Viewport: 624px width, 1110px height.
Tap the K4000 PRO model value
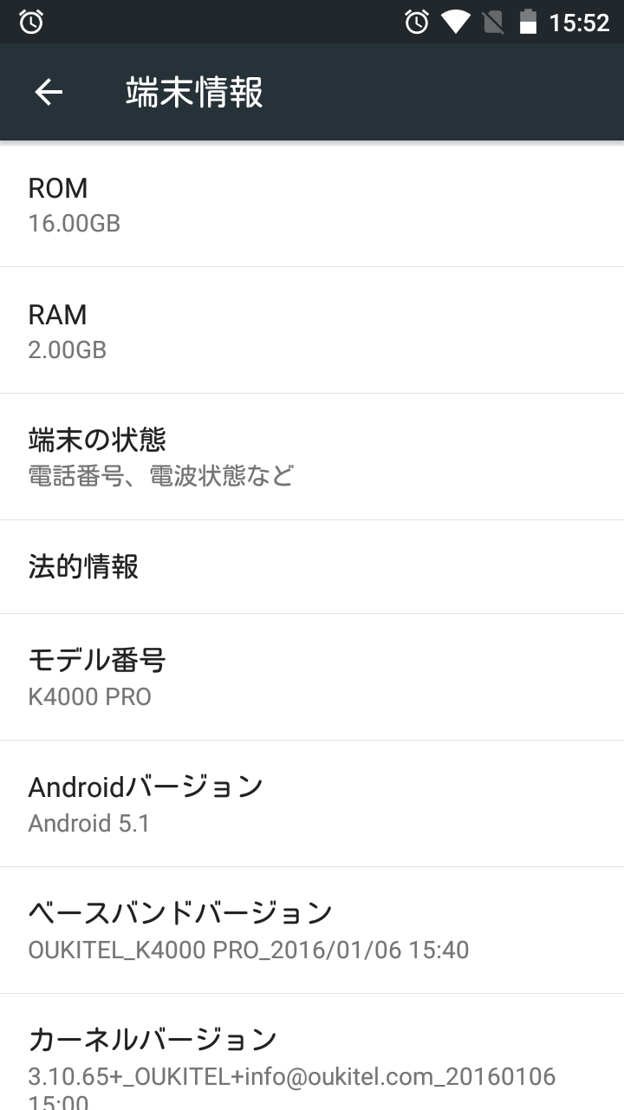pyautogui.click(x=90, y=696)
